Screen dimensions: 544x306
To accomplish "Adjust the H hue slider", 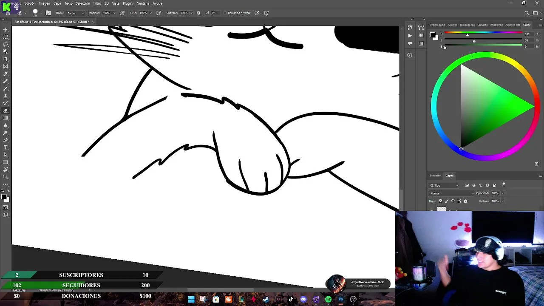I will pos(483,34).
